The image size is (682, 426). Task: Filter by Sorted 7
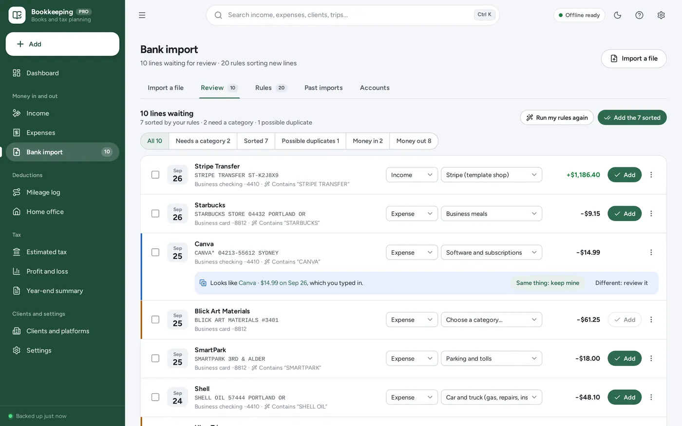click(x=256, y=141)
